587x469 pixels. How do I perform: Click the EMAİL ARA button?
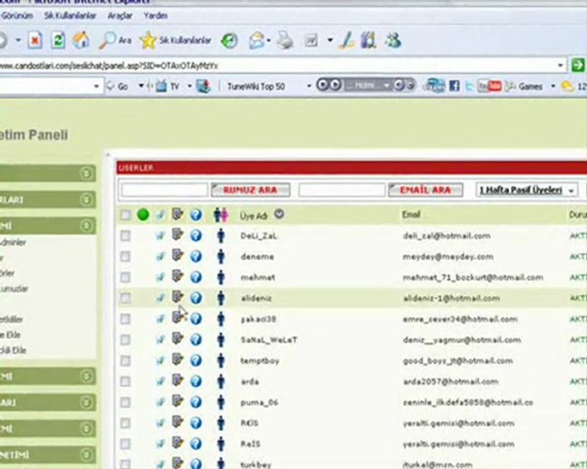click(x=425, y=190)
